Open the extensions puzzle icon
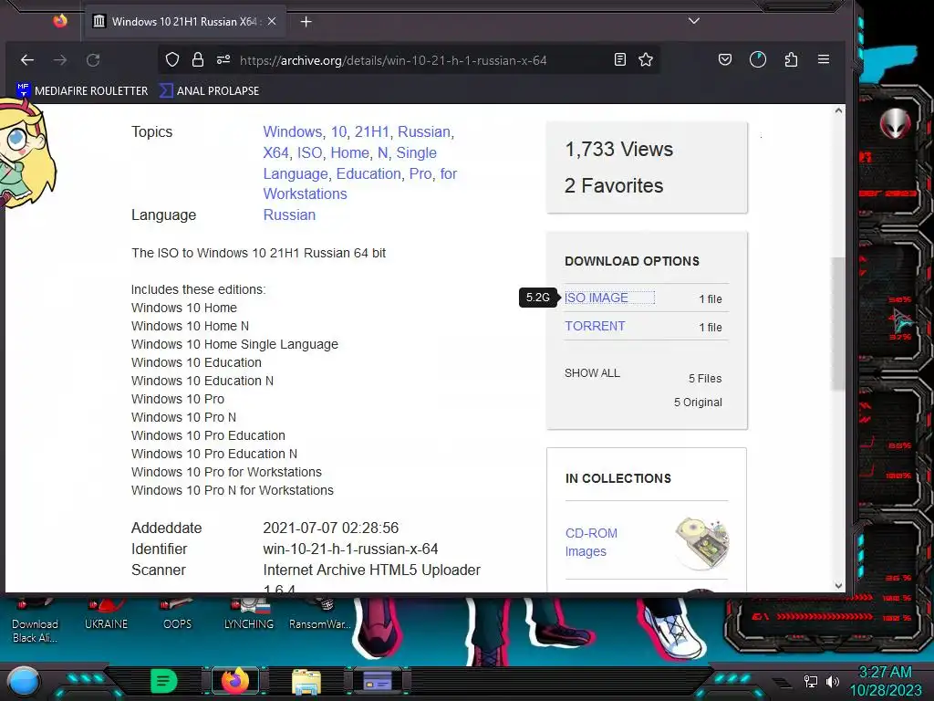This screenshot has height=701, width=934. [x=791, y=59]
